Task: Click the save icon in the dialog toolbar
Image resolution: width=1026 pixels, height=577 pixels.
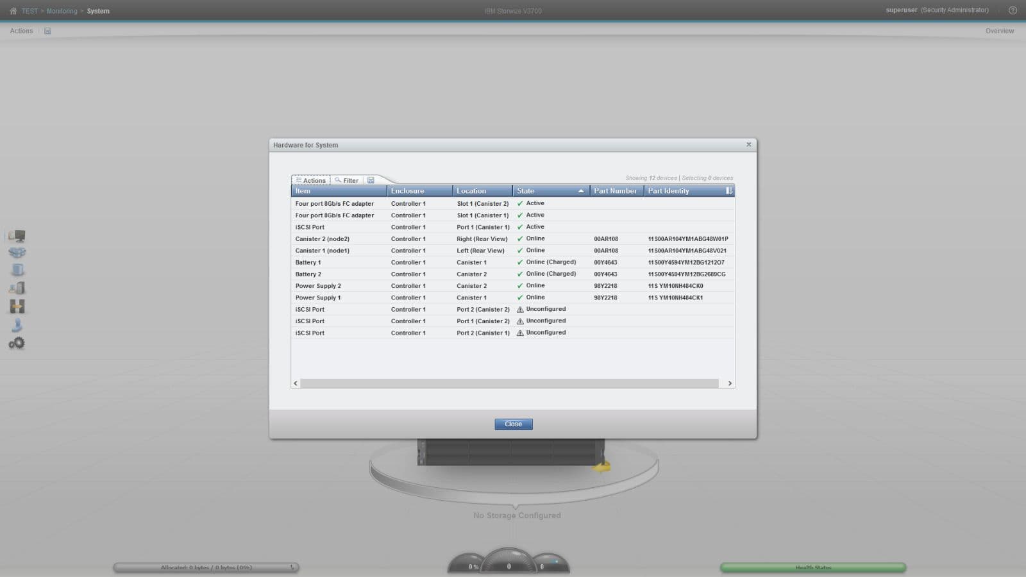Action: coord(371,180)
